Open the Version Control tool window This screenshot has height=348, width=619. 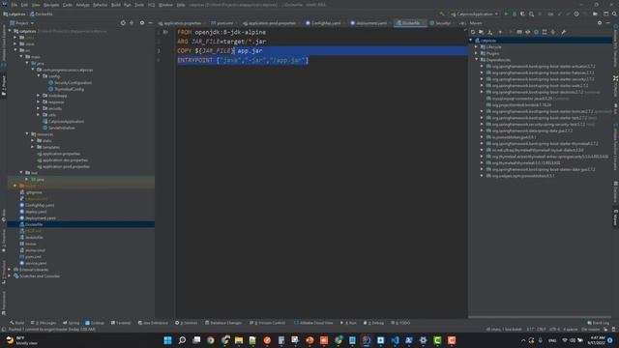(x=267, y=323)
